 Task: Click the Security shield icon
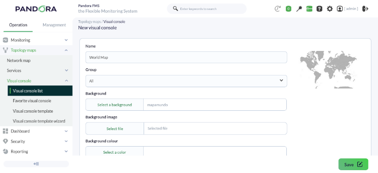[5, 141]
